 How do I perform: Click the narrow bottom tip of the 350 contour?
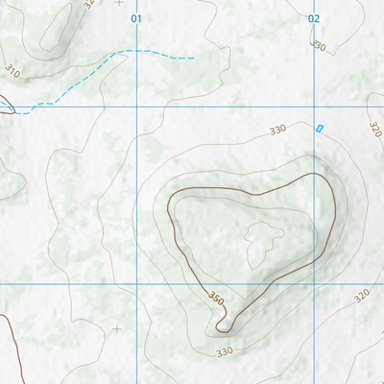click(223, 327)
